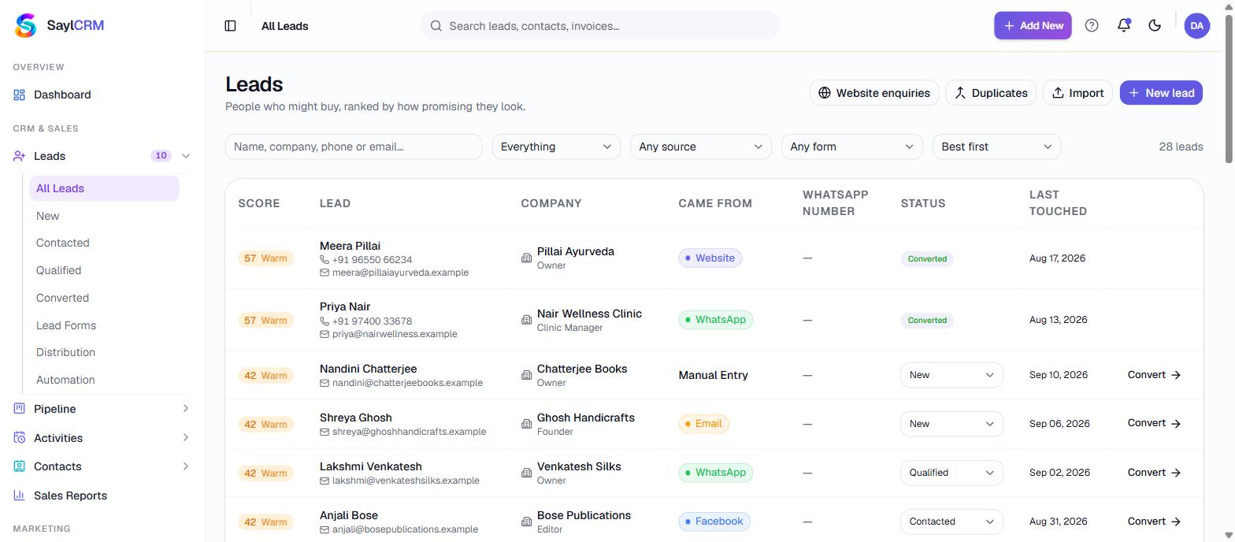Collapse the Leads sidebar section chevron
The width and height of the screenshot is (1235, 542).
pyautogui.click(x=186, y=156)
